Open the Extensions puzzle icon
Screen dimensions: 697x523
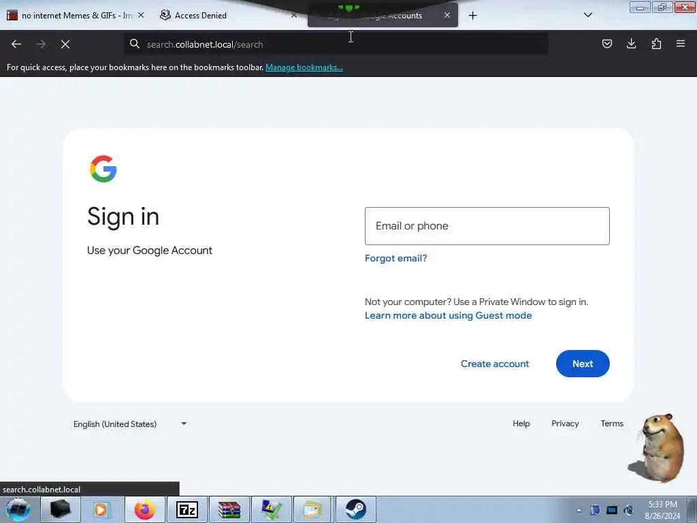click(x=656, y=44)
